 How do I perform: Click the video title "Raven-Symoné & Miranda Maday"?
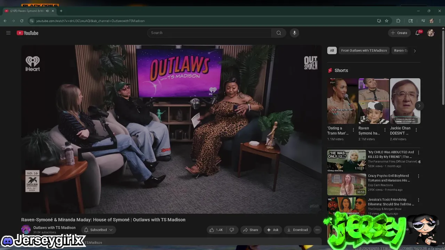[103, 220]
